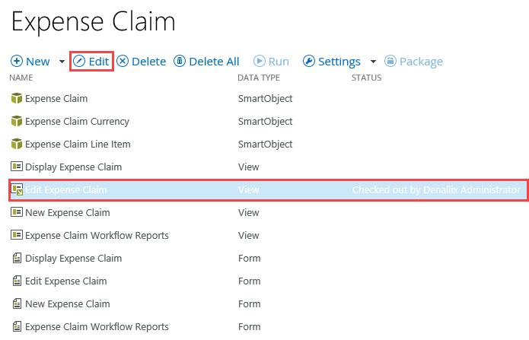Expand the Settings dropdown arrow
The height and width of the screenshot is (340, 529).
click(373, 62)
